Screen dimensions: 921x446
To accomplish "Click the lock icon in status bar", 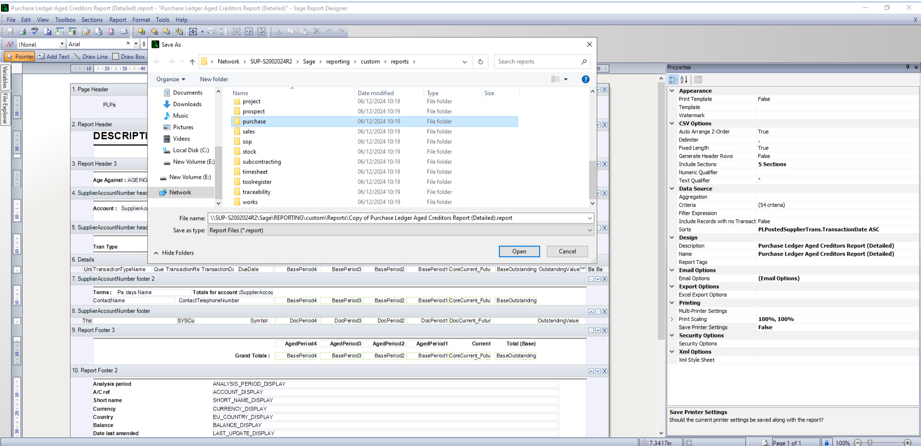I will point(827,443).
